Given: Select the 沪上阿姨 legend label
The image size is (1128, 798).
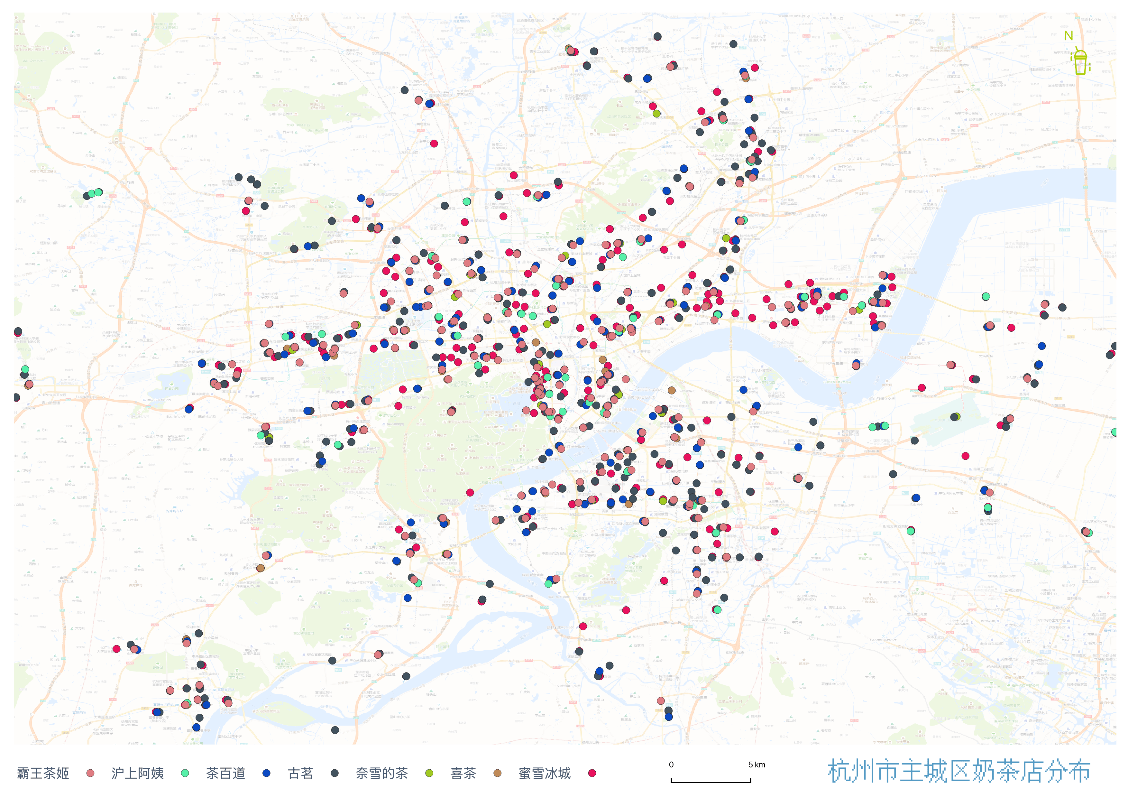Looking at the screenshot, I should [138, 773].
